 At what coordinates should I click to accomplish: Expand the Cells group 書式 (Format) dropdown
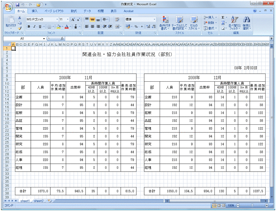[x=216, y=28]
